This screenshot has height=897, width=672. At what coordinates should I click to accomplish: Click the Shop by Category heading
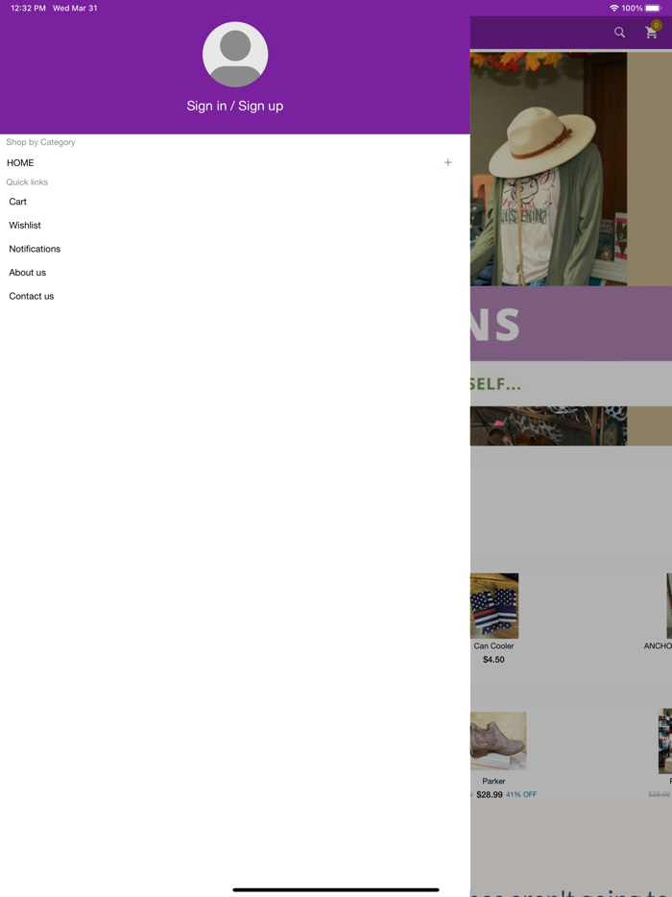tap(40, 142)
